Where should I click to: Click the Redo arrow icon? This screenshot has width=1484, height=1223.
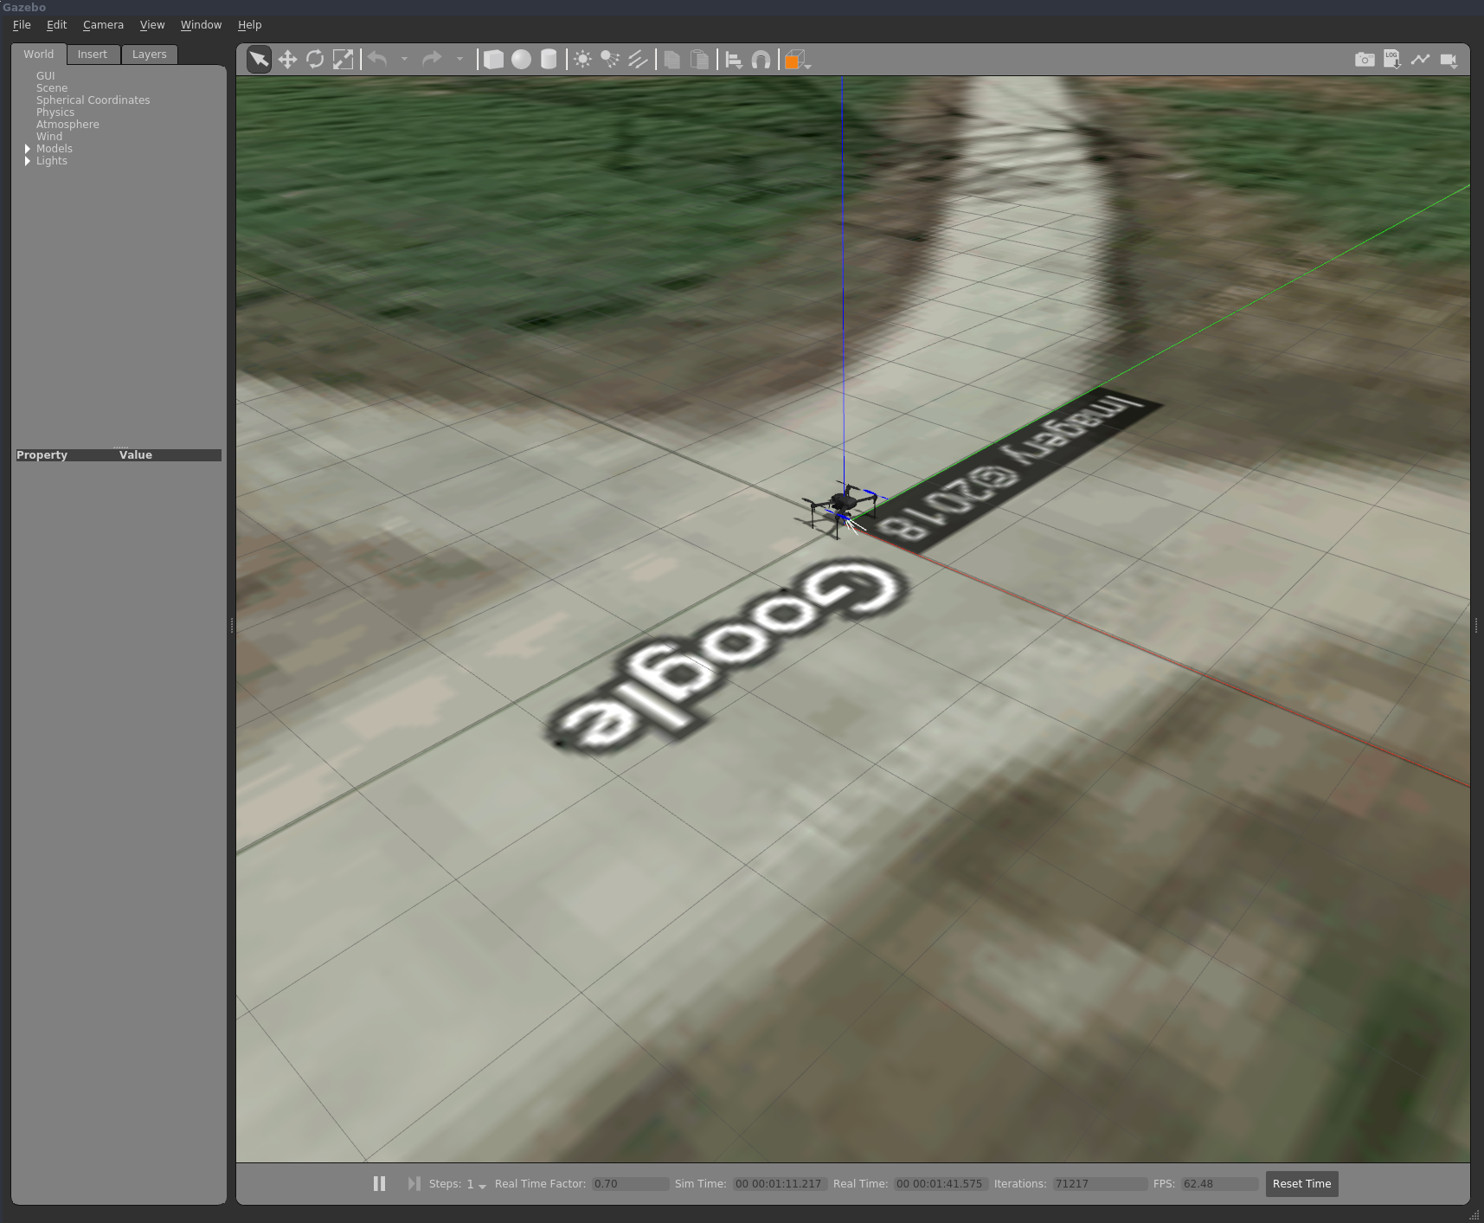point(432,60)
